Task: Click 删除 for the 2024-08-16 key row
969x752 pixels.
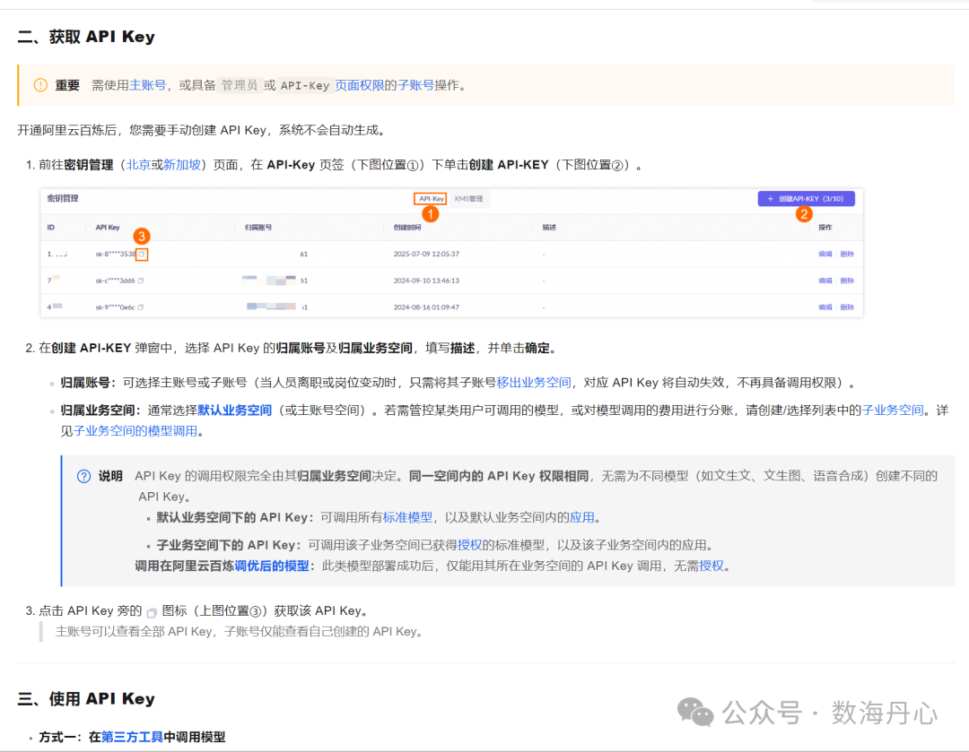Action: point(847,307)
